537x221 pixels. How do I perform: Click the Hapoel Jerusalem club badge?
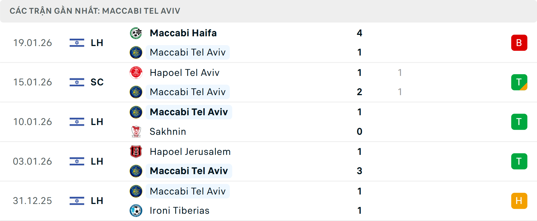click(x=136, y=152)
